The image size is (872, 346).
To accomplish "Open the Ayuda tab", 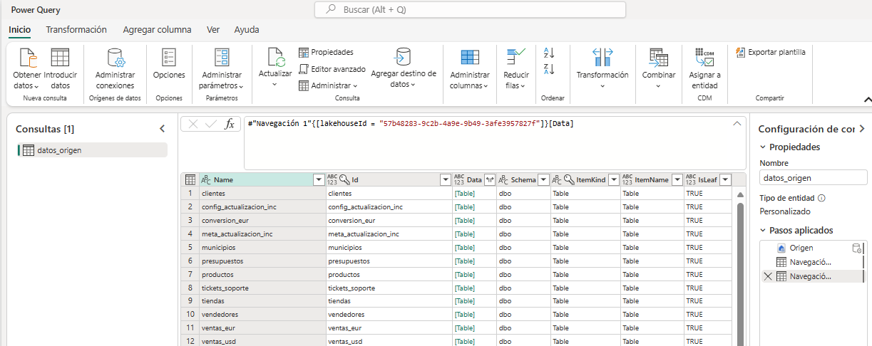I will tap(247, 30).
